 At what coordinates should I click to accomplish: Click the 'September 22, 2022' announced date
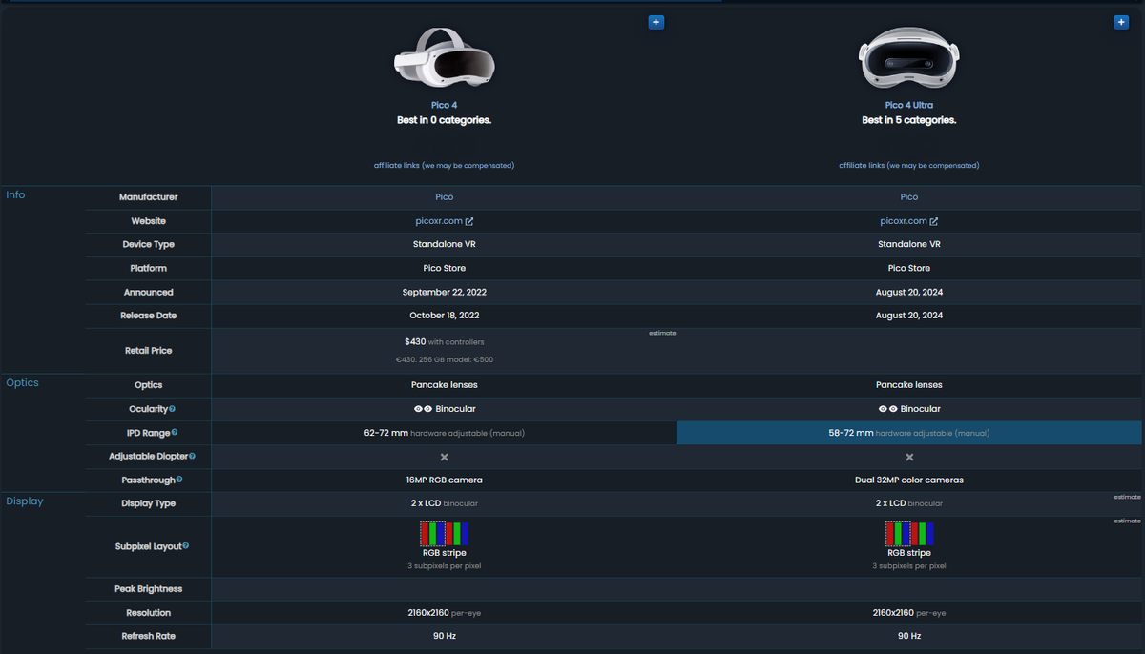[x=444, y=293]
